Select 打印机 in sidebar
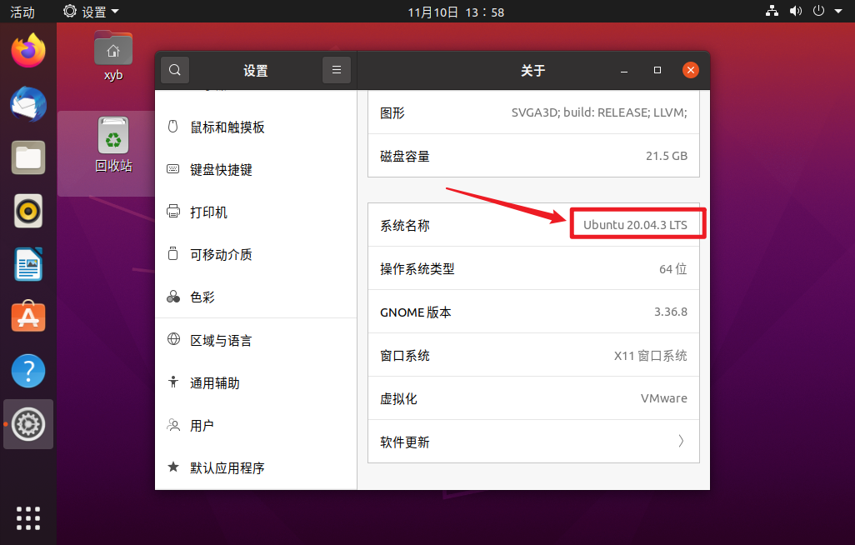Screen dimensions: 855x545 (256, 212)
